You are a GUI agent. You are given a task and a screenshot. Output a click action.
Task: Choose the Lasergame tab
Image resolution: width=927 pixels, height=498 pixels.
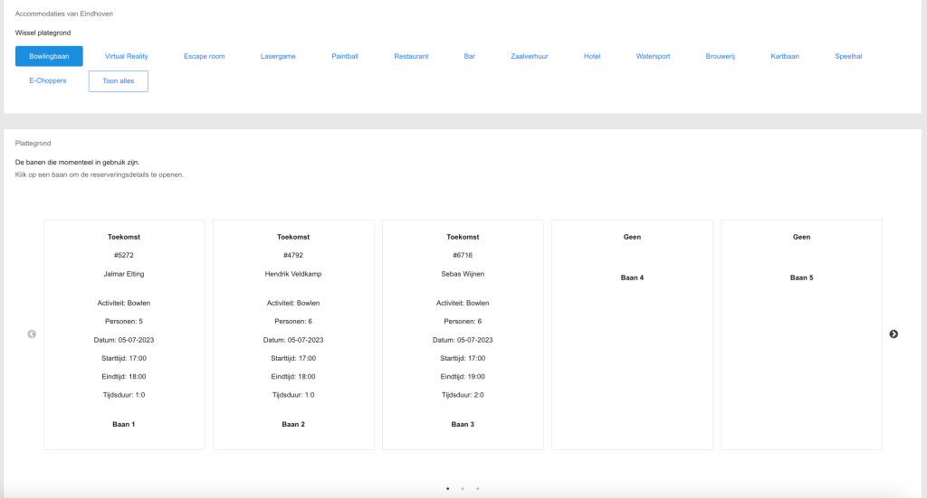(278, 56)
